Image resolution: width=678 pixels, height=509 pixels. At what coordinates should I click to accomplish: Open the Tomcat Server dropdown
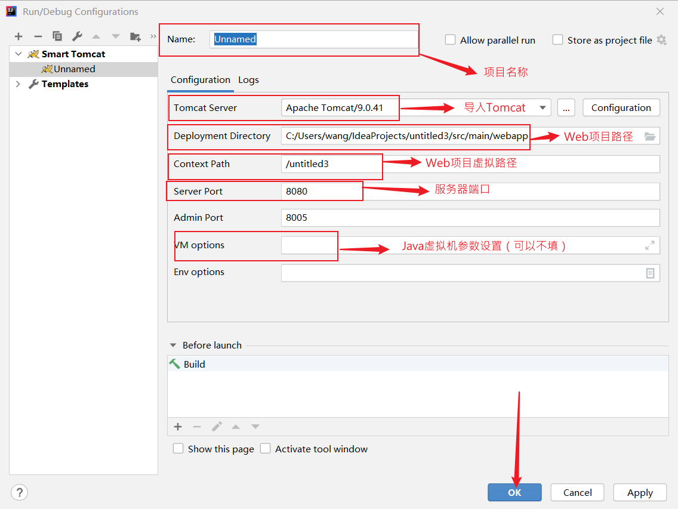point(543,108)
